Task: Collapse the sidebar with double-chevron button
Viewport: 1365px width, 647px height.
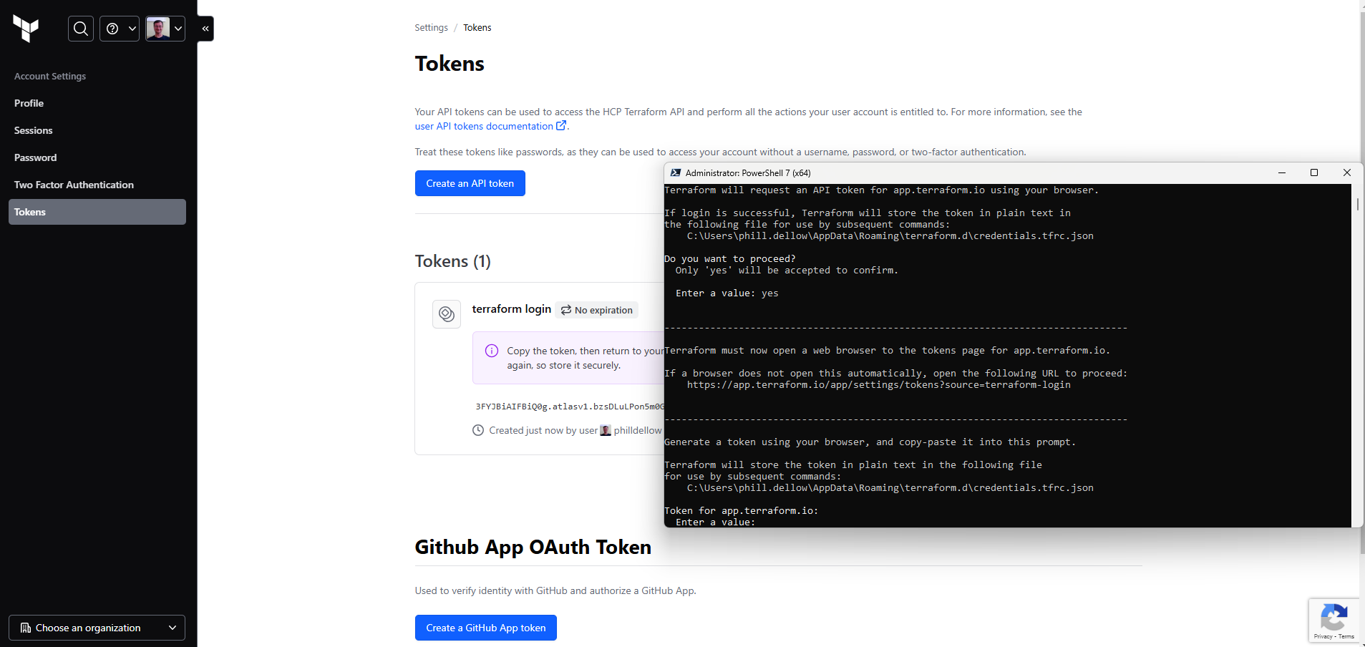Action: (205, 29)
